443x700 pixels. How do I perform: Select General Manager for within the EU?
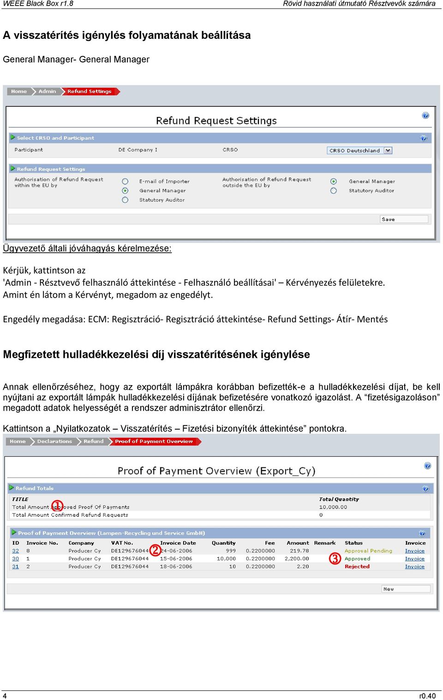pos(125,190)
